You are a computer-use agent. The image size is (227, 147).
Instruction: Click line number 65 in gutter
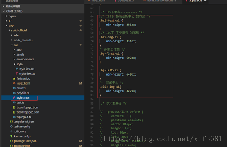pyautogui.click(x=92, y=20)
